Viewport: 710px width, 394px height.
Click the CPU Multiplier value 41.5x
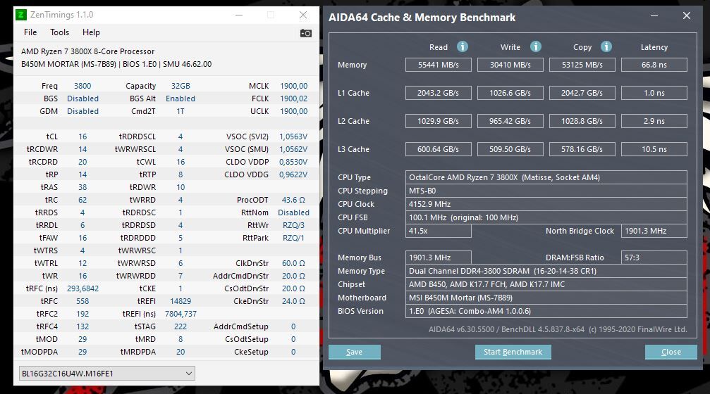pos(439,231)
